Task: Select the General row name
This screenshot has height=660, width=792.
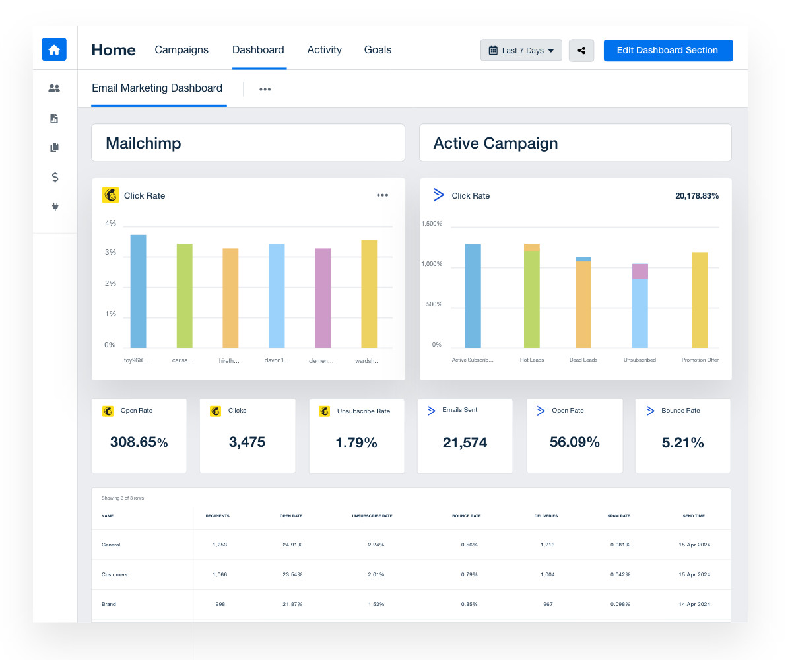Action: [111, 544]
